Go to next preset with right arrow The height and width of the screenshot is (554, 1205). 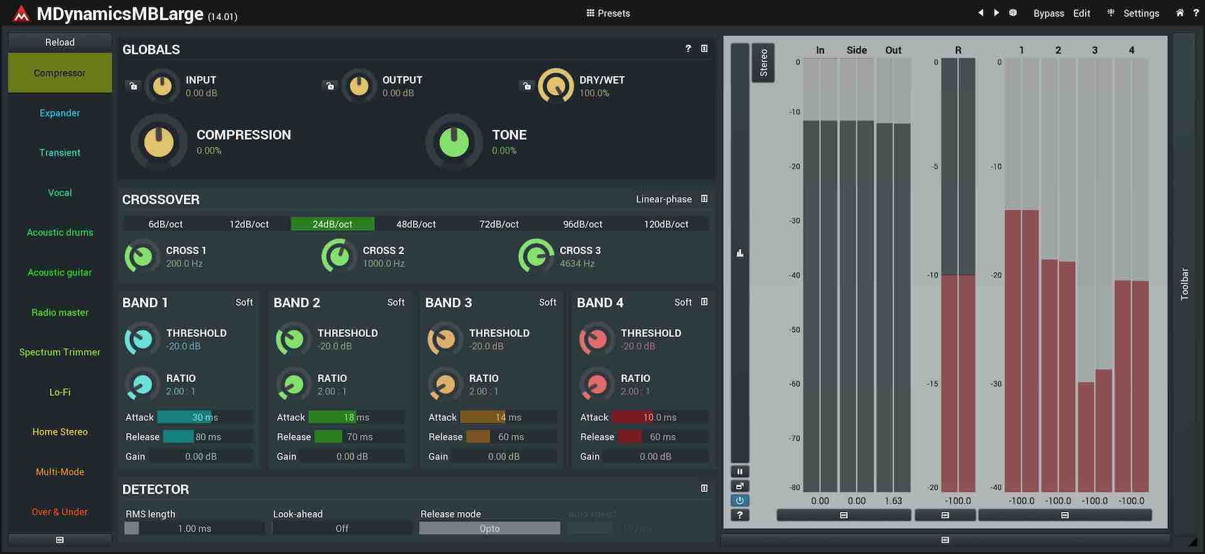point(996,13)
